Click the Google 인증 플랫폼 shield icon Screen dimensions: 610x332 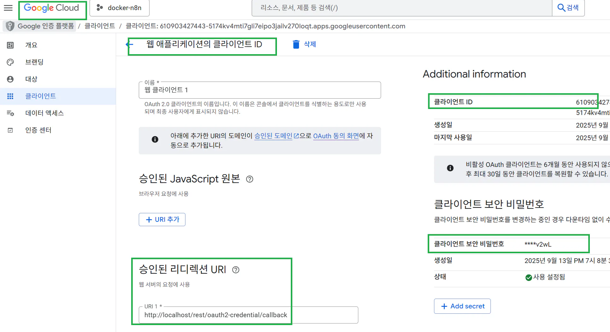point(10,26)
